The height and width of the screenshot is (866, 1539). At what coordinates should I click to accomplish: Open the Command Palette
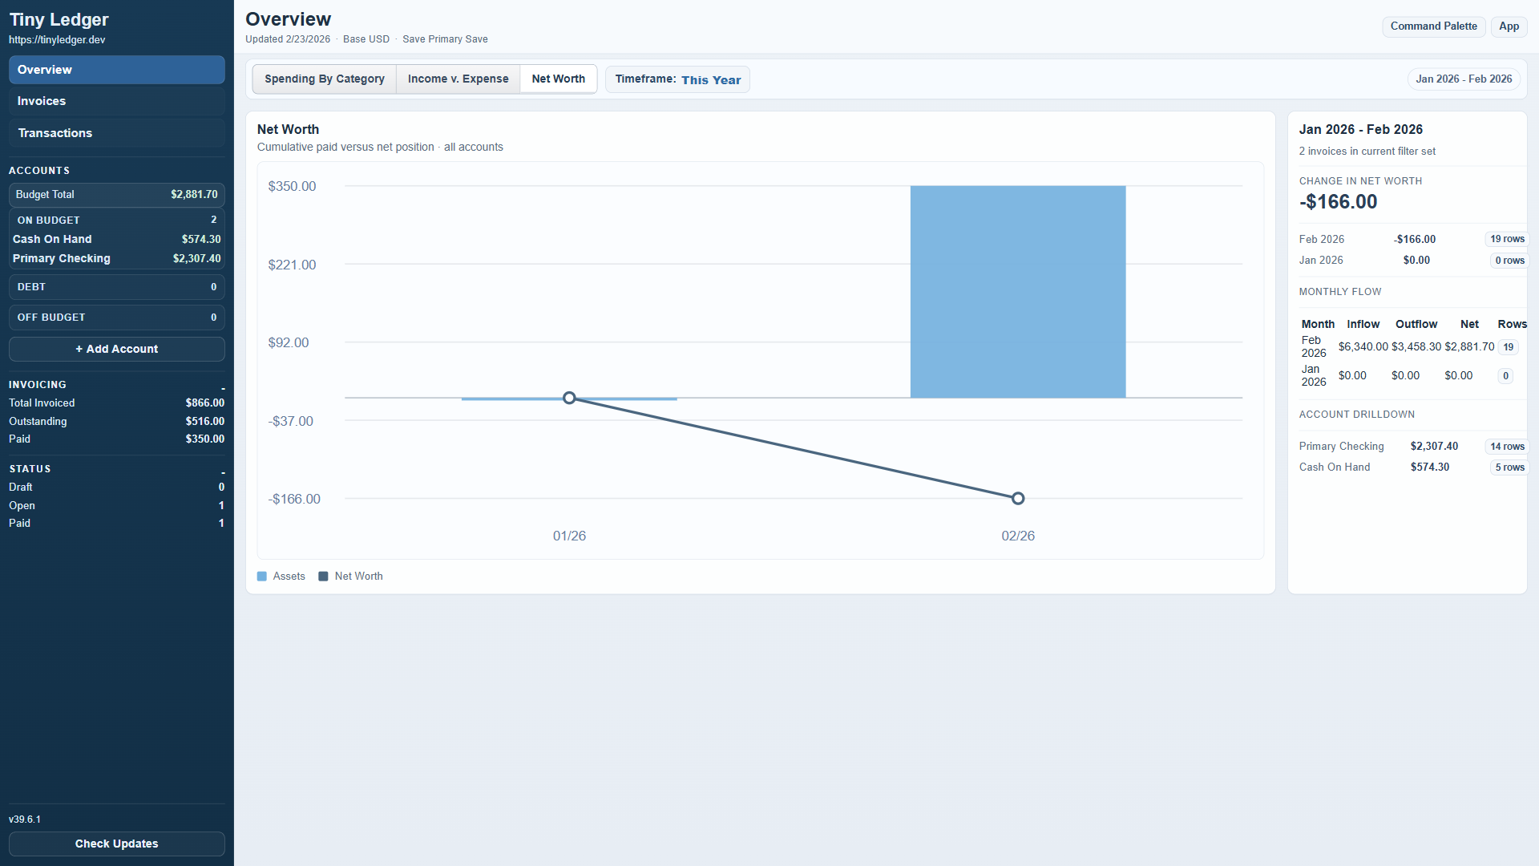tap(1434, 26)
